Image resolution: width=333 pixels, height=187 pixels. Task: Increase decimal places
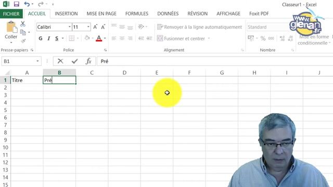point(282,38)
